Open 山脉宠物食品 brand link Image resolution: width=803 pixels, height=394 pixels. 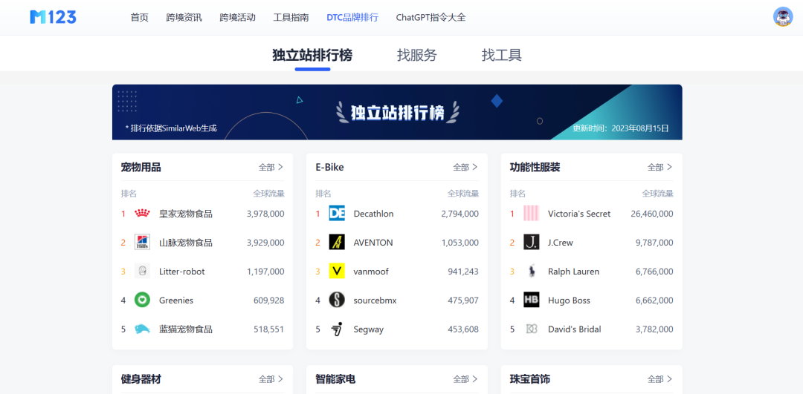pos(186,242)
